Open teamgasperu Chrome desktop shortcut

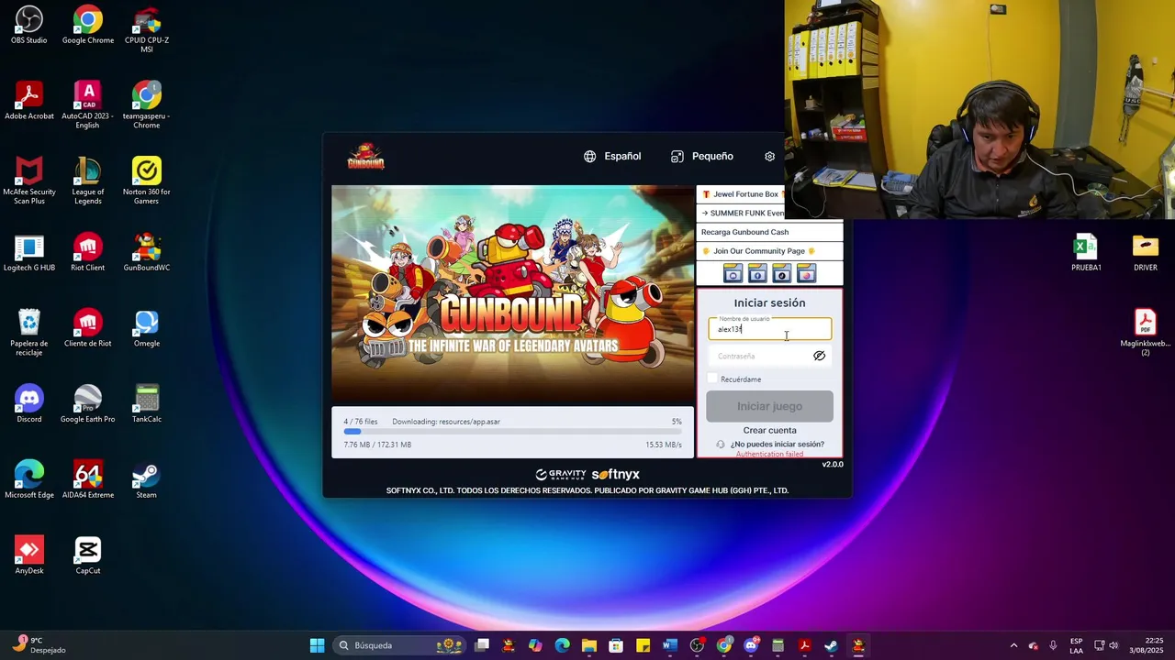click(x=147, y=104)
